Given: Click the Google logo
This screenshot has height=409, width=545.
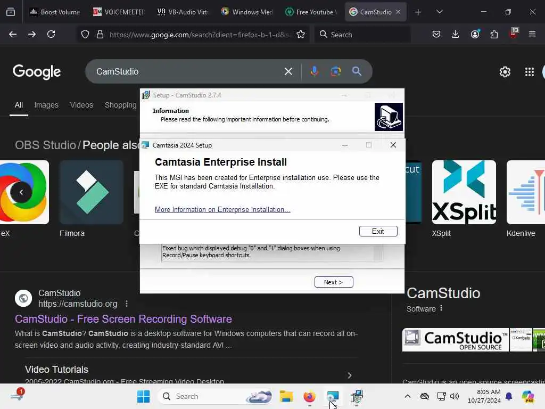Looking at the screenshot, I should [37, 72].
